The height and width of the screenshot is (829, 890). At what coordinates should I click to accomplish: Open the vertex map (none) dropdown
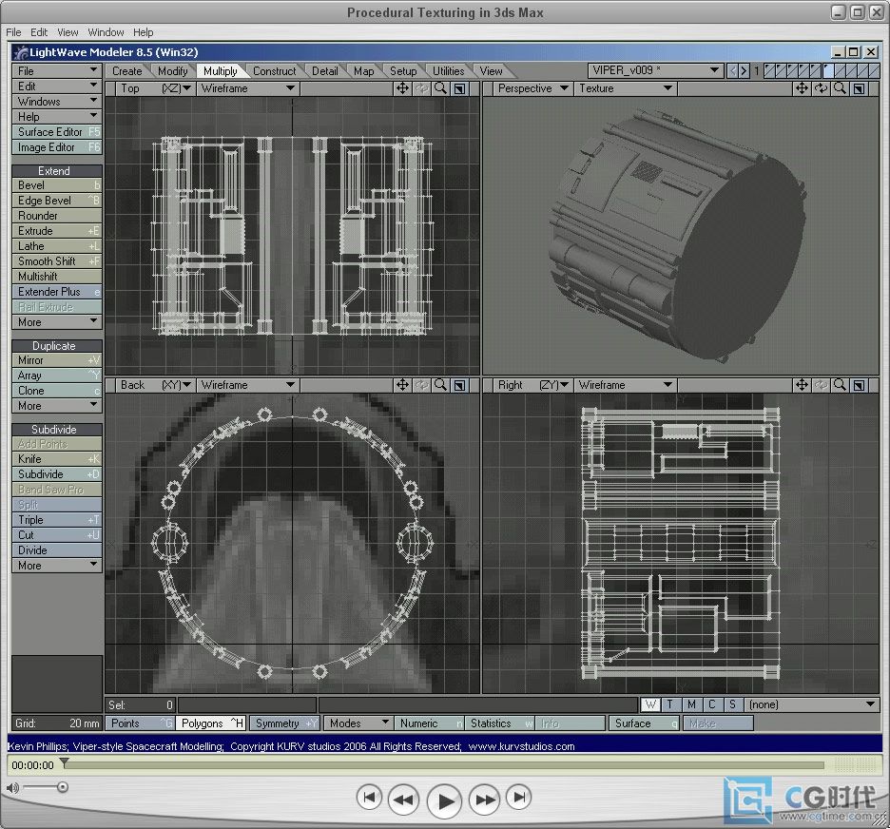[x=811, y=704]
